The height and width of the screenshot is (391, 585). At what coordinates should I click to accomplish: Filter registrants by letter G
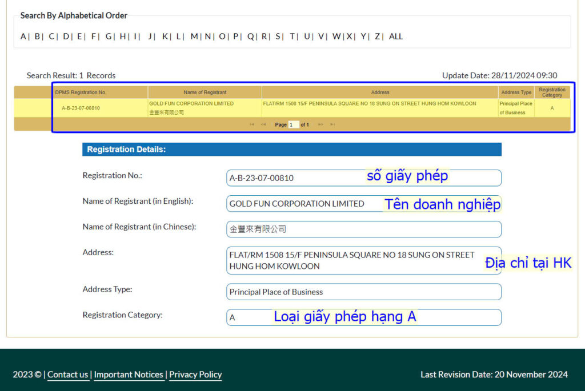109,37
